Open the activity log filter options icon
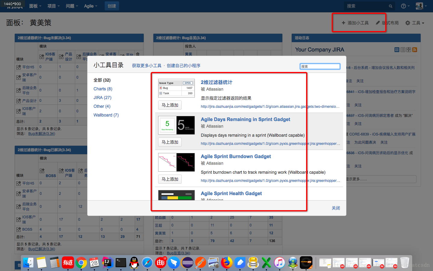Screen dimensions: 433x271 pos(409,50)
